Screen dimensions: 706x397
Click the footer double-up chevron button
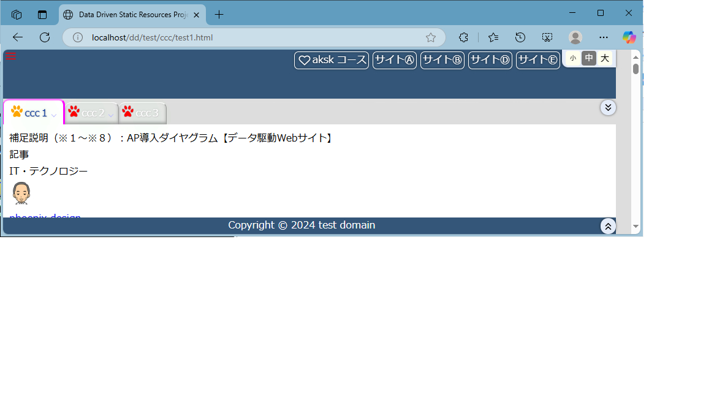[608, 226]
